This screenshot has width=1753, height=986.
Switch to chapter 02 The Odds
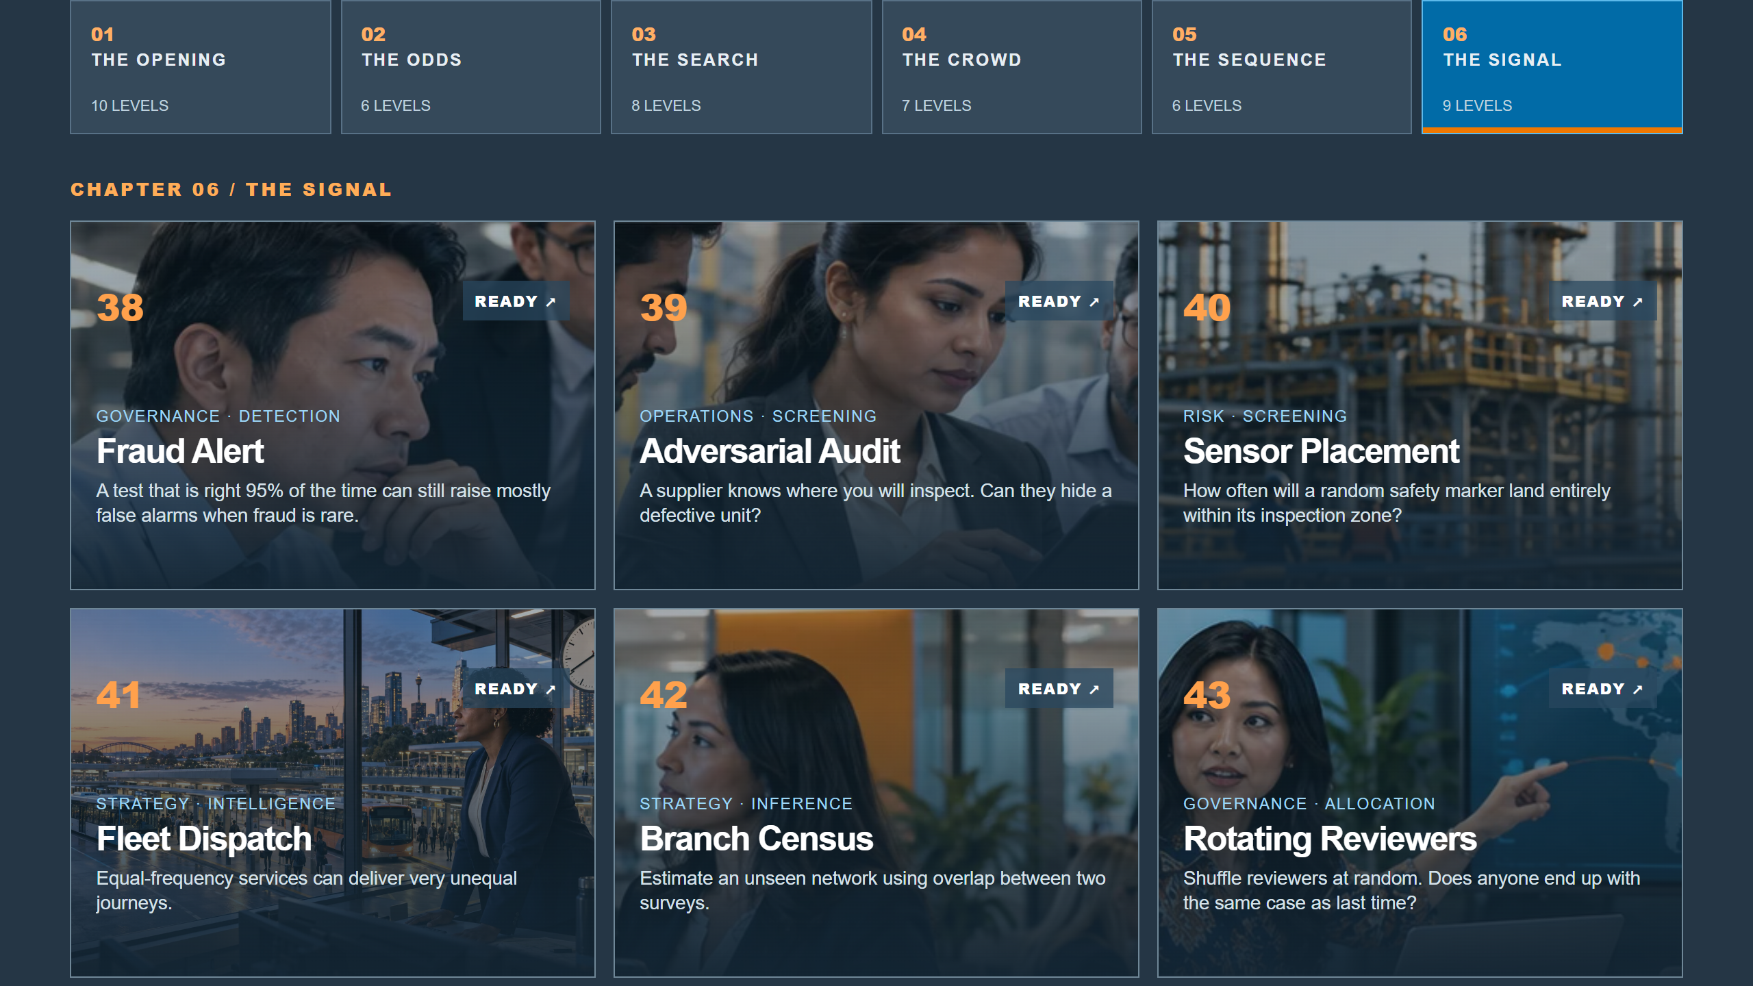470,67
